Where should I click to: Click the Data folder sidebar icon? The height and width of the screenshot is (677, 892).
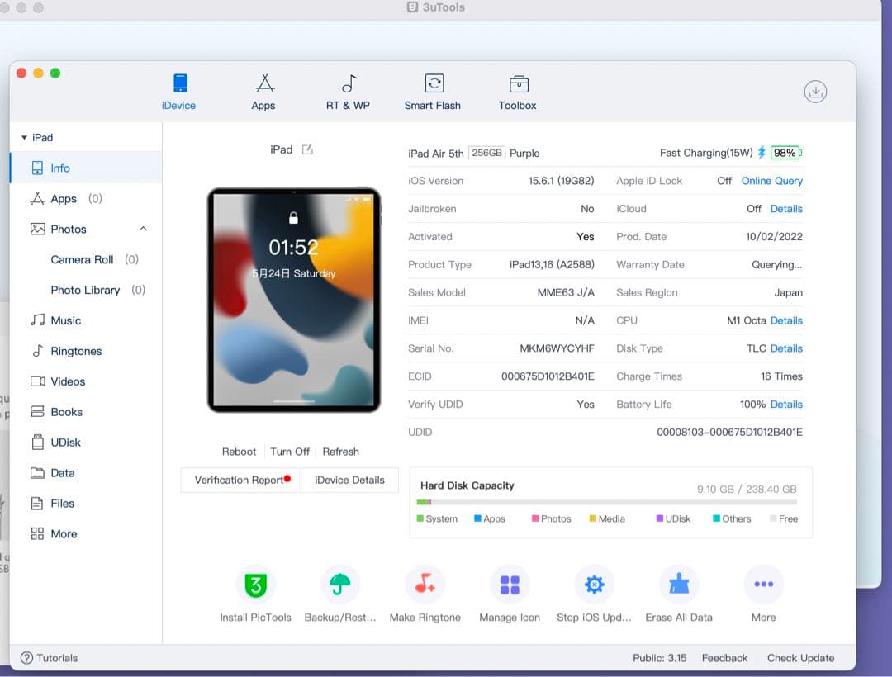click(37, 473)
